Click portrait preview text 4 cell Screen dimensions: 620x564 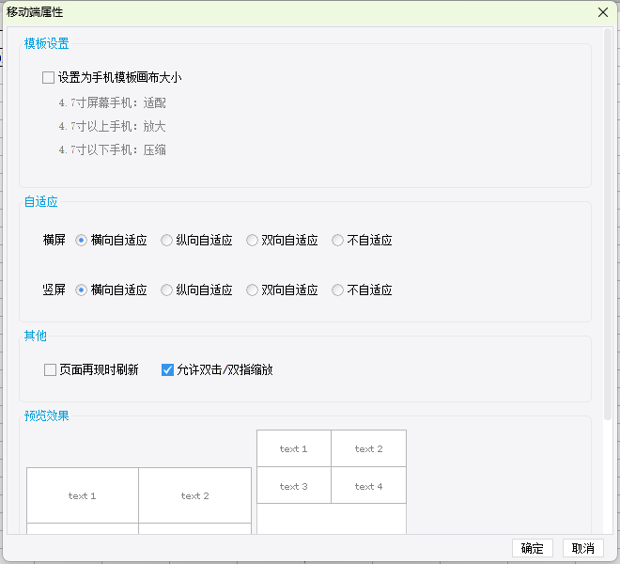(x=368, y=485)
